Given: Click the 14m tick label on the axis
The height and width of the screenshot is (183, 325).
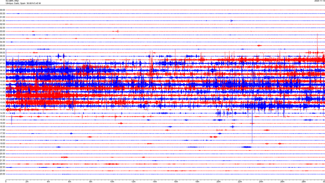Looking at the screenshot, I should (155, 182).
